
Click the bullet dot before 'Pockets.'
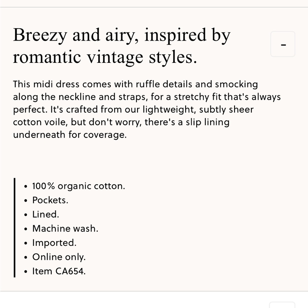click(26, 201)
